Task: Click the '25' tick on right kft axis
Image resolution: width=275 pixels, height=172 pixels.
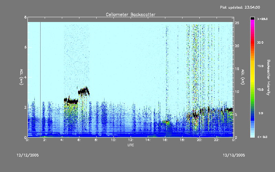Action: (x=237, y=23)
